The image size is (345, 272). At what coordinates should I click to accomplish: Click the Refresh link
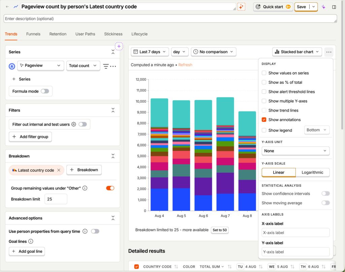pyautogui.click(x=185, y=65)
